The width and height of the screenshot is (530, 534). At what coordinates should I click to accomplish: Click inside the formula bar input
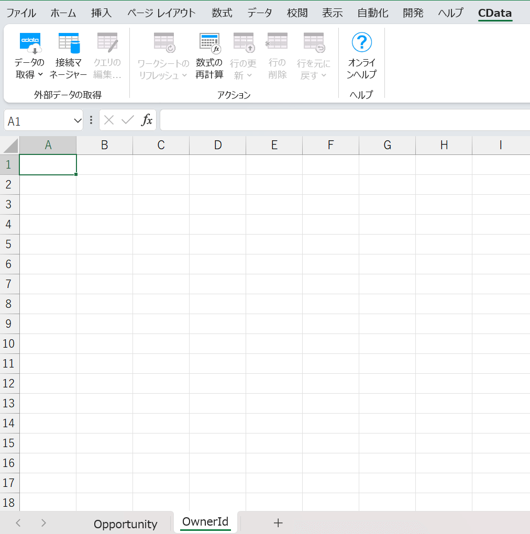345,120
